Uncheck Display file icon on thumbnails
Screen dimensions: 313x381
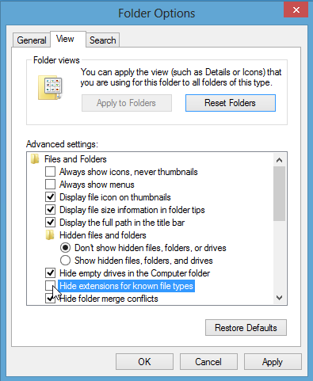point(50,197)
